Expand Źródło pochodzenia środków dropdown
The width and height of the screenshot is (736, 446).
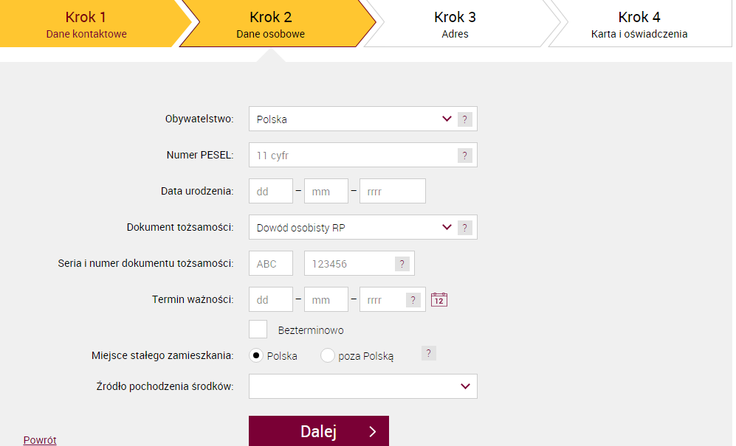click(x=363, y=386)
